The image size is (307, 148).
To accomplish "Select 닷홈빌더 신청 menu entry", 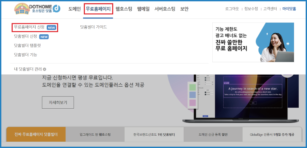I will click(25, 36).
